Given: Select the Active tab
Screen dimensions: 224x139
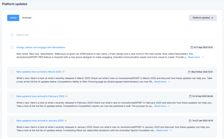Looking at the screenshot, I should [x=13, y=18].
